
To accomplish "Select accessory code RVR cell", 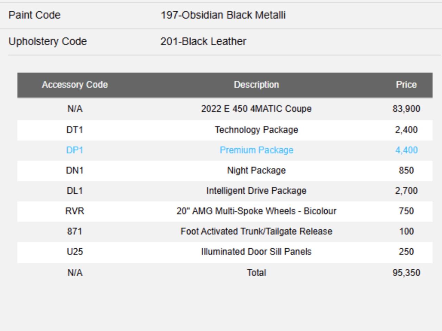I will (75, 211).
